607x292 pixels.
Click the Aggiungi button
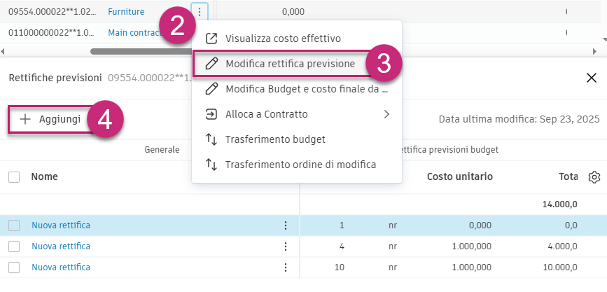click(50, 119)
